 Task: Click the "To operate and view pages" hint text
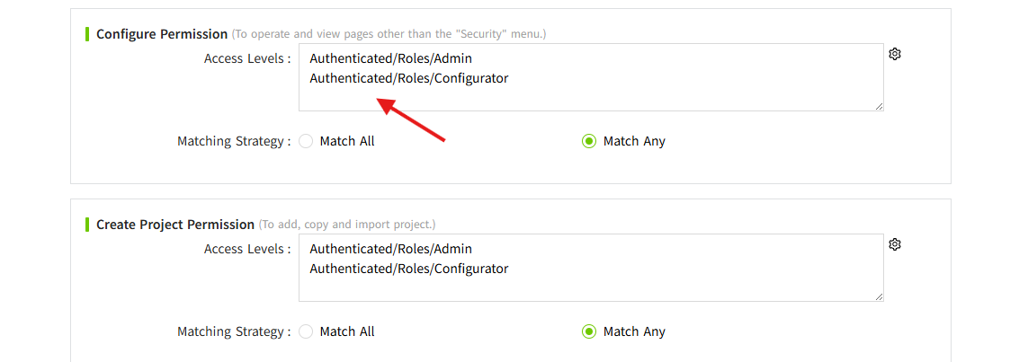(x=389, y=34)
